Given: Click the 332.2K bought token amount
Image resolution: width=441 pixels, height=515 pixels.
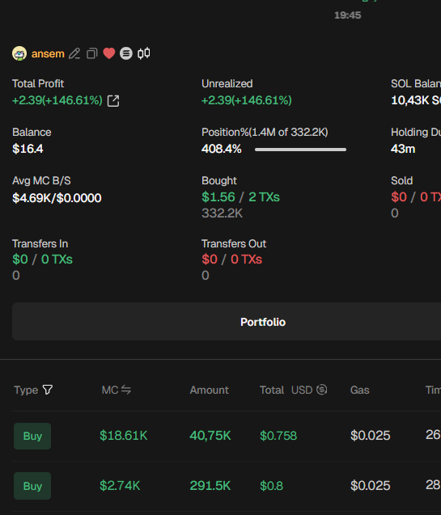Looking at the screenshot, I should point(223,213).
